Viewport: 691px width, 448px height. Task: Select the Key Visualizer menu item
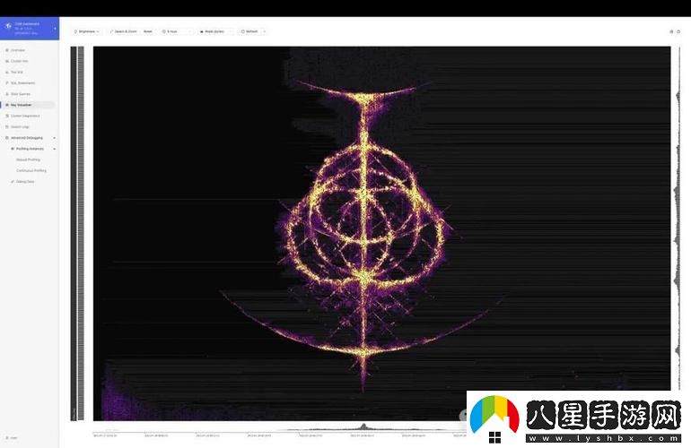[28, 105]
